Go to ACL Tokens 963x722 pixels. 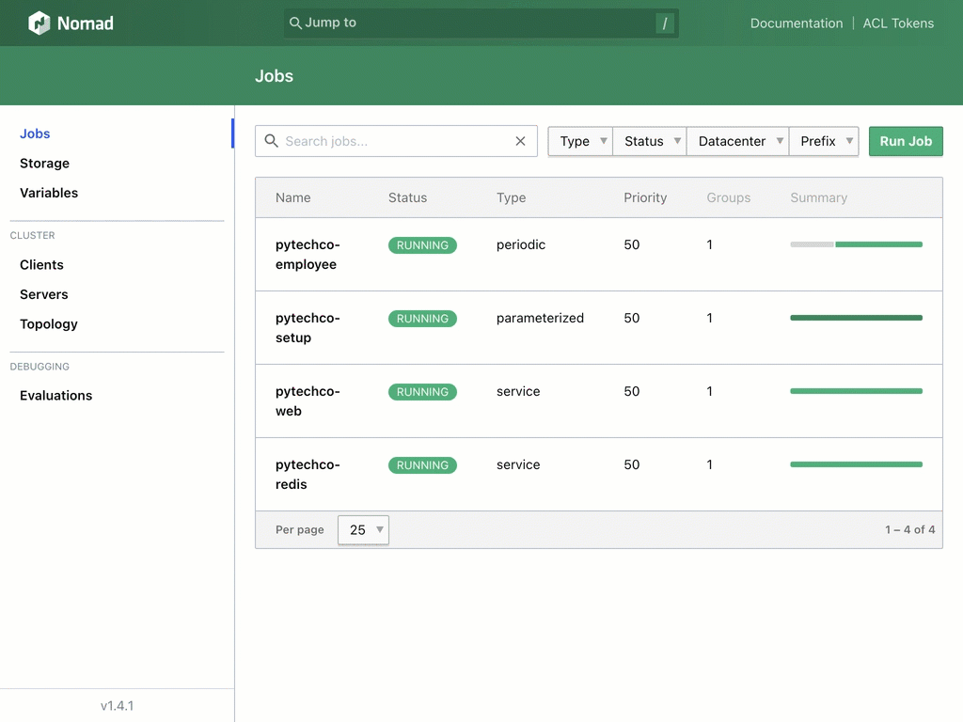[x=898, y=24]
